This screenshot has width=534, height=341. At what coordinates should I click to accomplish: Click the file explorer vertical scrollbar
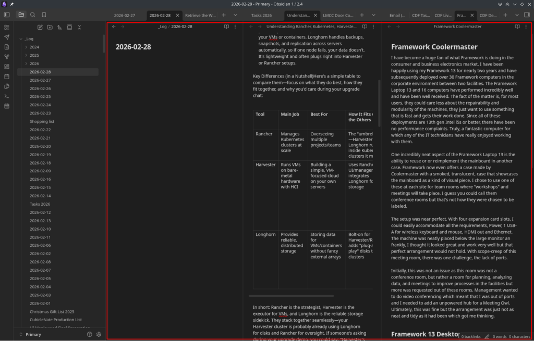pyautogui.click(x=104, y=44)
